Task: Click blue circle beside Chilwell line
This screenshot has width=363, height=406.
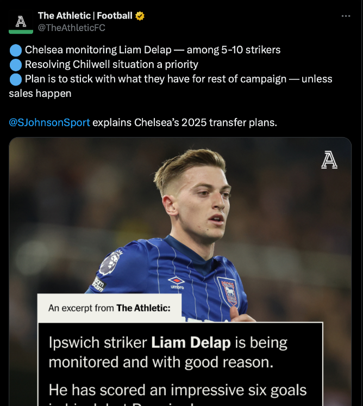Action: tap(16, 65)
